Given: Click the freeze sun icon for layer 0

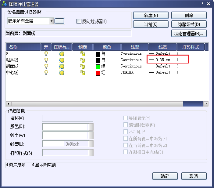Looking at the screenshot, I should (62, 54).
